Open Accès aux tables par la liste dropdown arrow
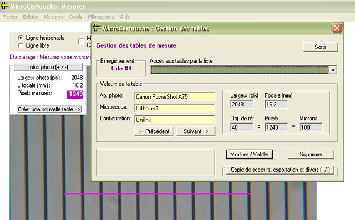The height and width of the screenshot is (220, 355). [333, 70]
